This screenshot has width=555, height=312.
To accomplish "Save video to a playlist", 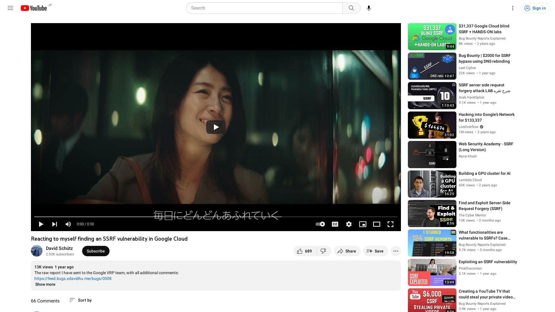I will point(375,251).
